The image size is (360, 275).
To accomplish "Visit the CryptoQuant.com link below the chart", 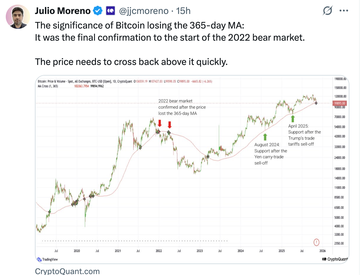I will (67, 271).
